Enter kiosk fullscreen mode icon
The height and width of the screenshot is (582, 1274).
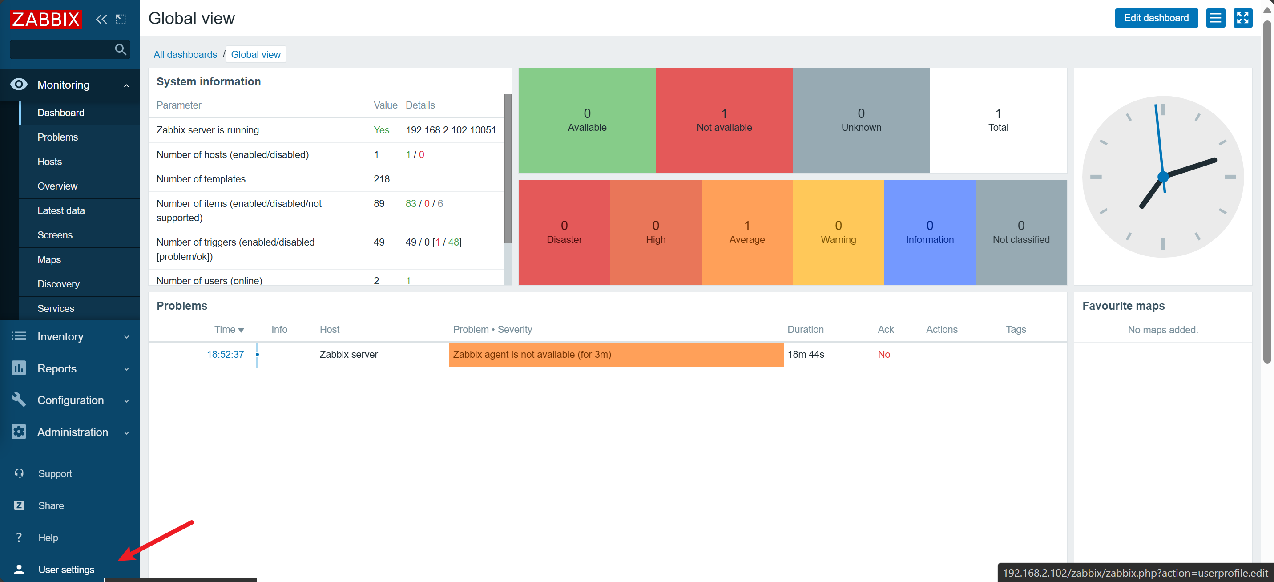point(1242,18)
